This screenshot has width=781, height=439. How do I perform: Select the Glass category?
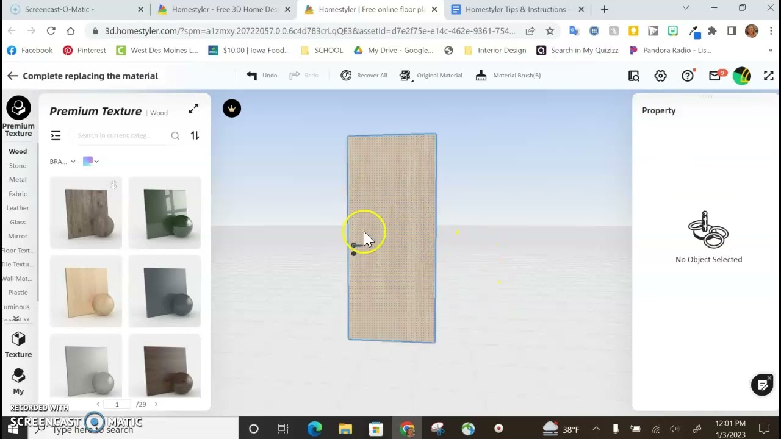[x=18, y=222]
